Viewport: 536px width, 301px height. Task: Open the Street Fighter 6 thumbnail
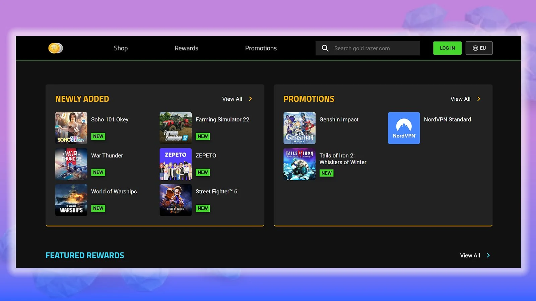(176, 200)
